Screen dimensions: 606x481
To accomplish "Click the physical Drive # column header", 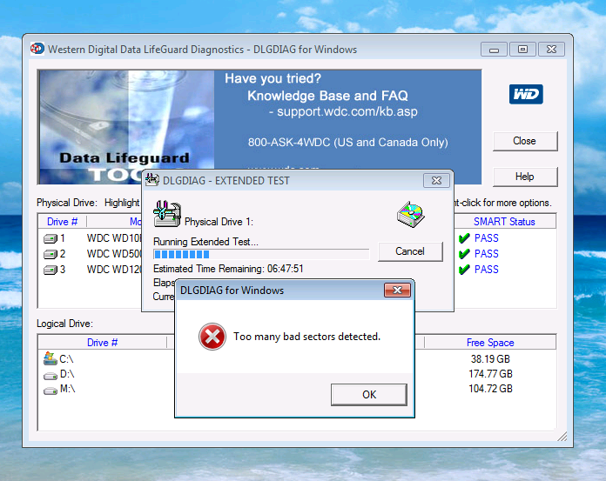I will pos(62,222).
